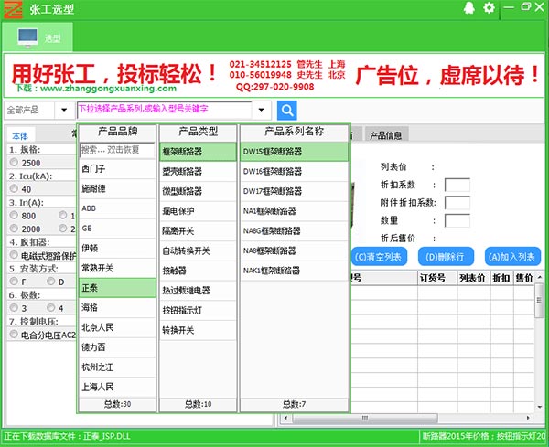This screenshot has width=549, height=447.
Task: Select brand 海格
Action: [x=117, y=308]
